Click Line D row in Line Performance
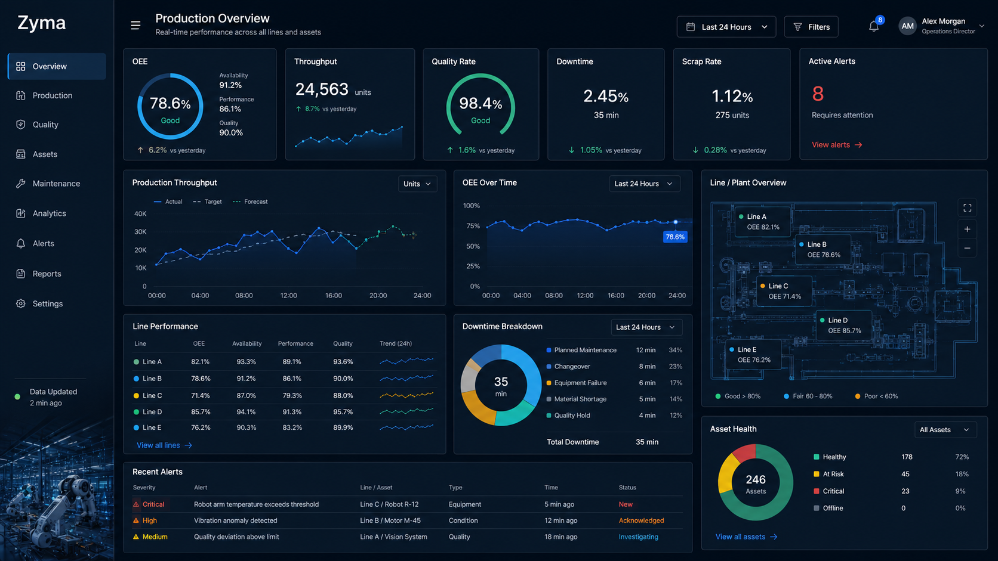Image resolution: width=998 pixels, height=561 pixels. click(x=284, y=411)
